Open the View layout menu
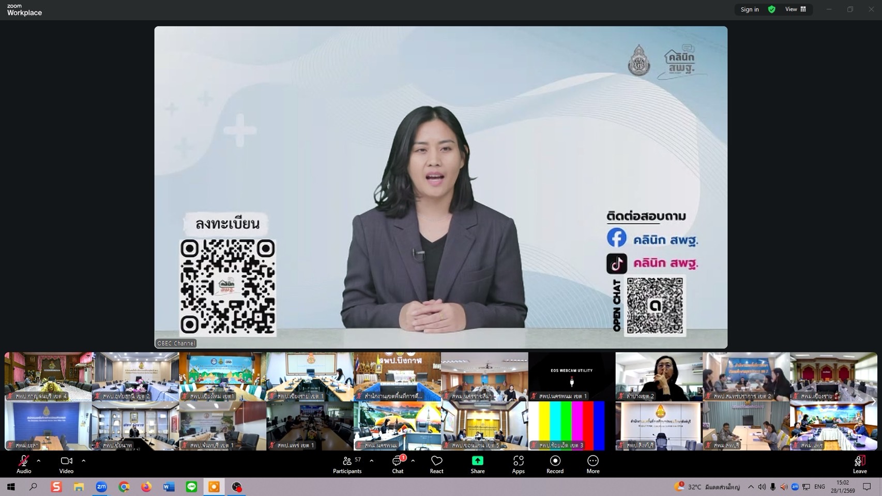This screenshot has width=882, height=496. 796,9
